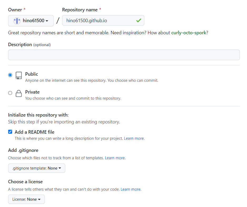This screenshot has width=247, height=207.
Task: Open Learn more link for .gitignore
Action: pos(115,158)
